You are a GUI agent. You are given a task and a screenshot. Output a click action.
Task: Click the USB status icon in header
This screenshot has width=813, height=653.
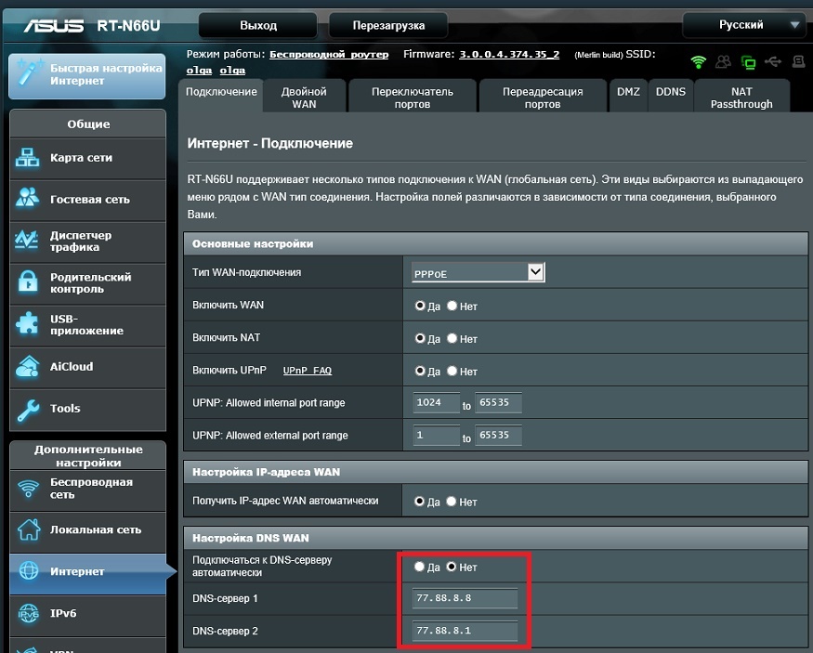click(773, 62)
